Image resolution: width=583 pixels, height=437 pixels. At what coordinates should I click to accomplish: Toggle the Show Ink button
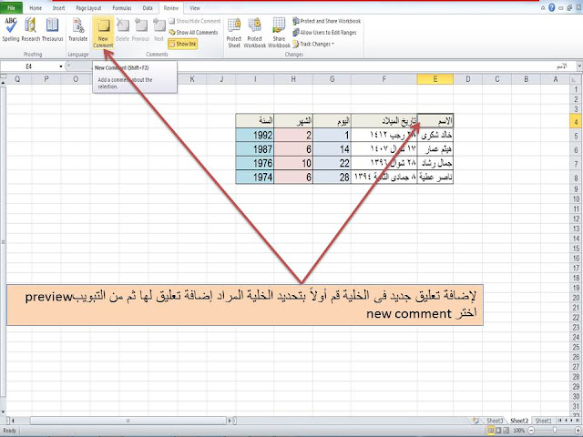pyautogui.click(x=182, y=44)
